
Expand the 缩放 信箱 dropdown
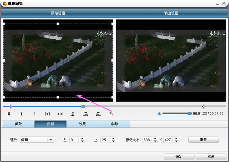pos(51,140)
